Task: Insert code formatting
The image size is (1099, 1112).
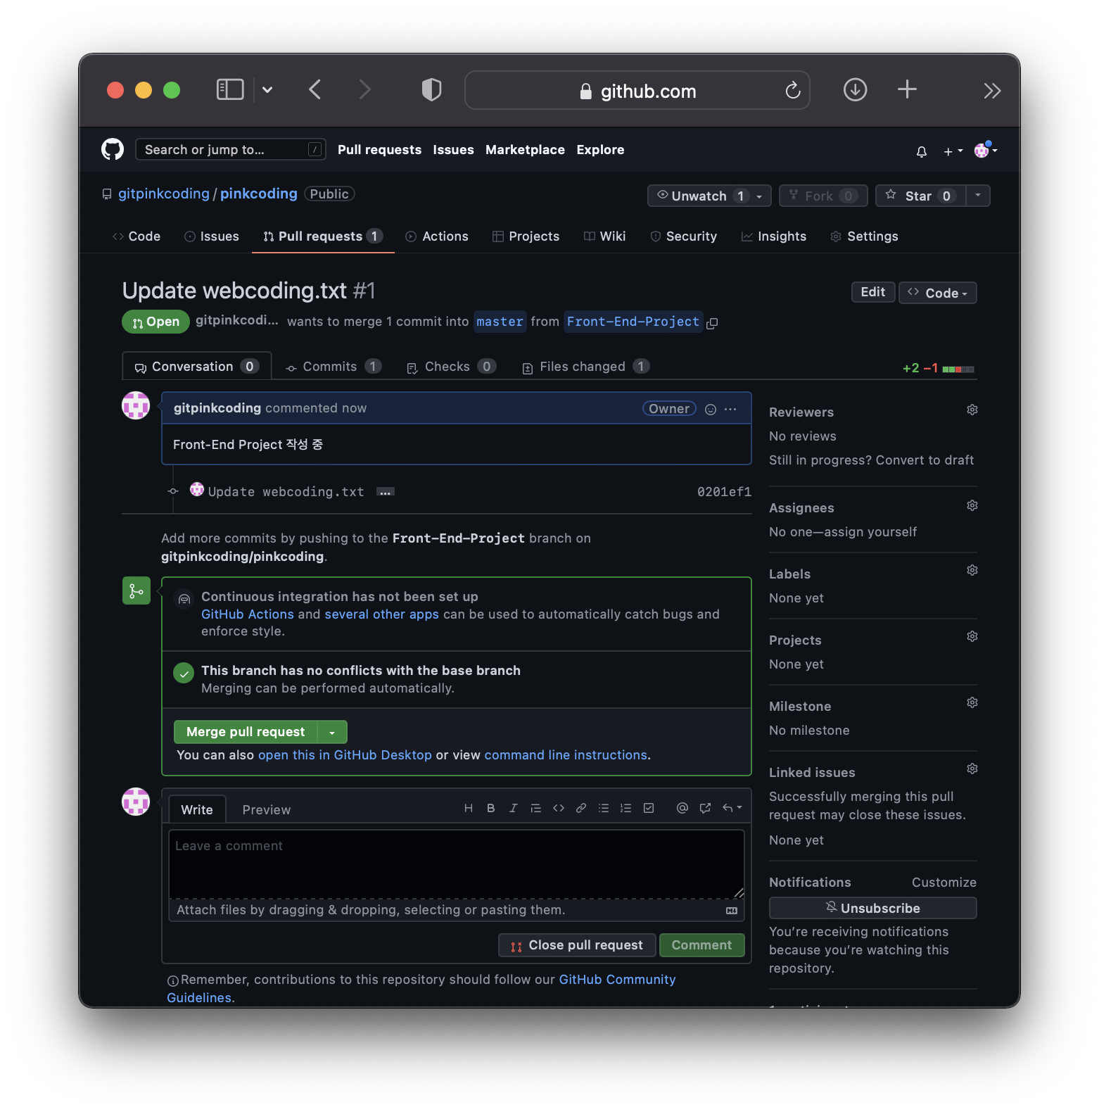Action: [559, 808]
